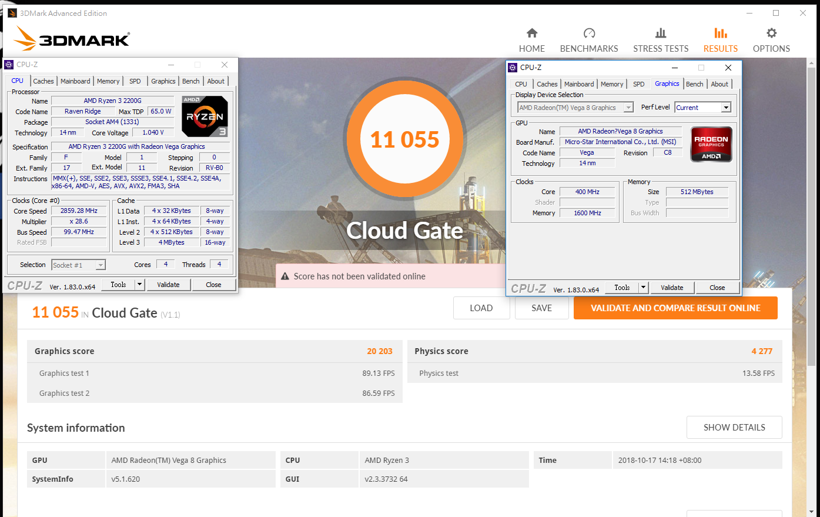The height and width of the screenshot is (517, 820).
Task: Click Validate and Compare Result Online
Action: pos(675,308)
